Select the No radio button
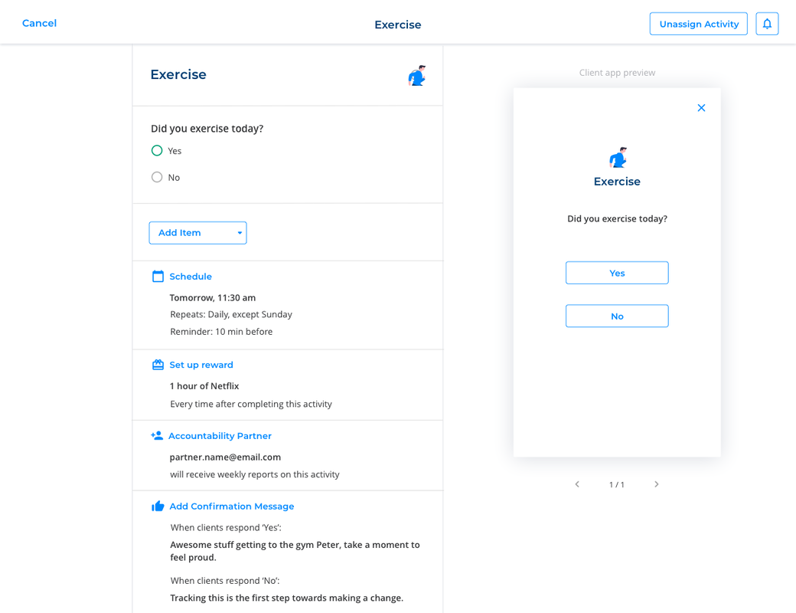Image resolution: width=796 pixels, height=613 pixels. [157, 177]
